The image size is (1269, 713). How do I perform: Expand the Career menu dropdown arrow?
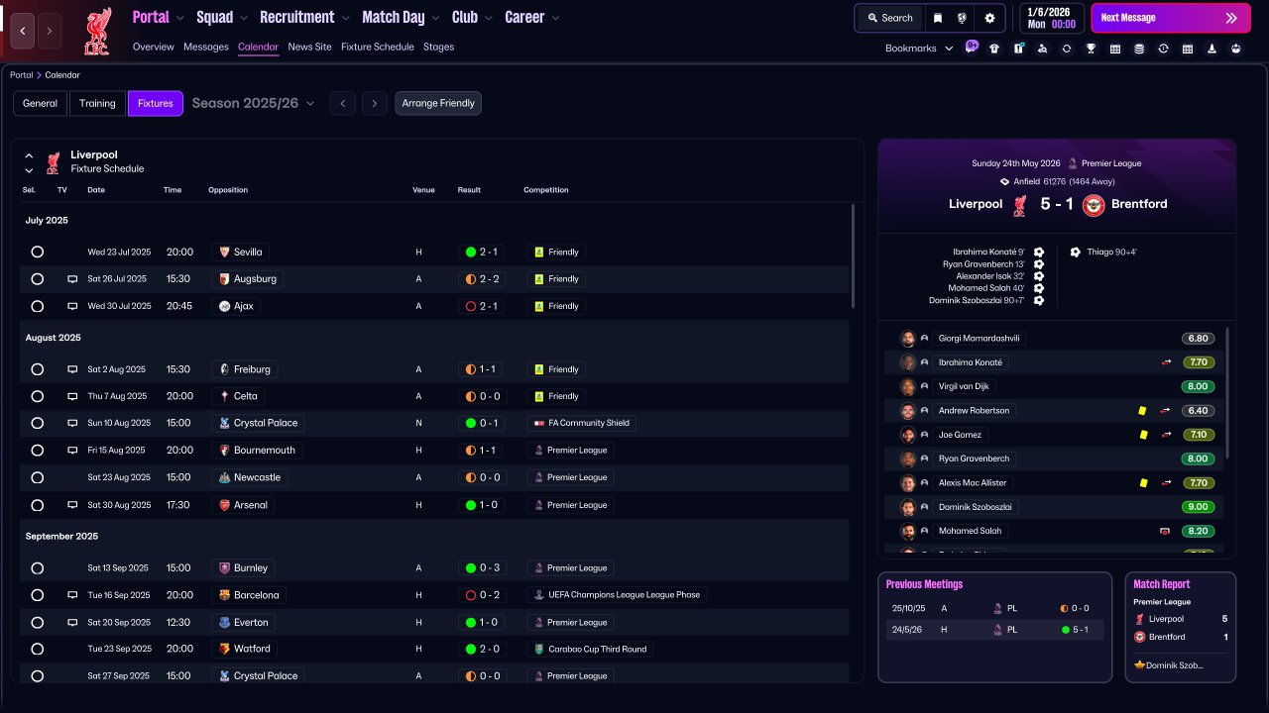(x=555, y=19)
